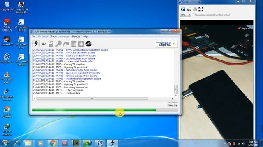Click the taskbar clock showing 3:44 AM

(x=253, y=143)
